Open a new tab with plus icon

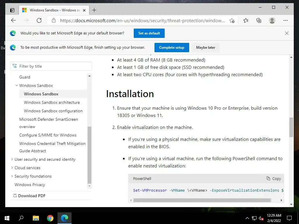(94, 10)
